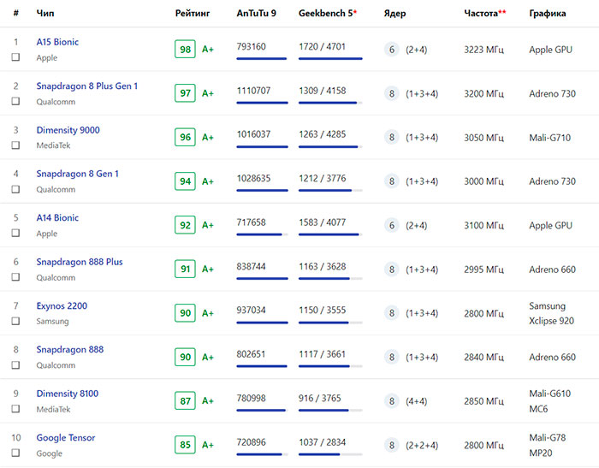The height and width of the screenshot is (468, 599).
Task: Click the Mali-G610 MC6 graphics cell
Action: (549, 401)
